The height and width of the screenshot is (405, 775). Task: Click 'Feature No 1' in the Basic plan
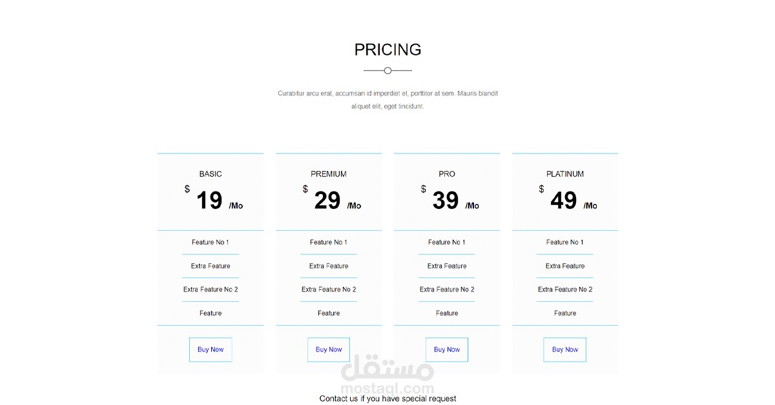211,242
